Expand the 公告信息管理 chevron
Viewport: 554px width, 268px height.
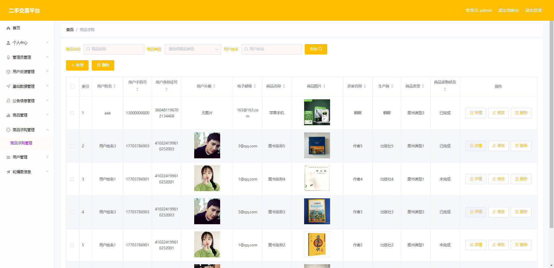(47, 100)
